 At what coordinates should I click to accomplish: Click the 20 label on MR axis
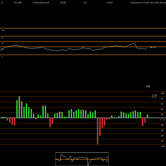pyautogui.click(x=162, y=115)
